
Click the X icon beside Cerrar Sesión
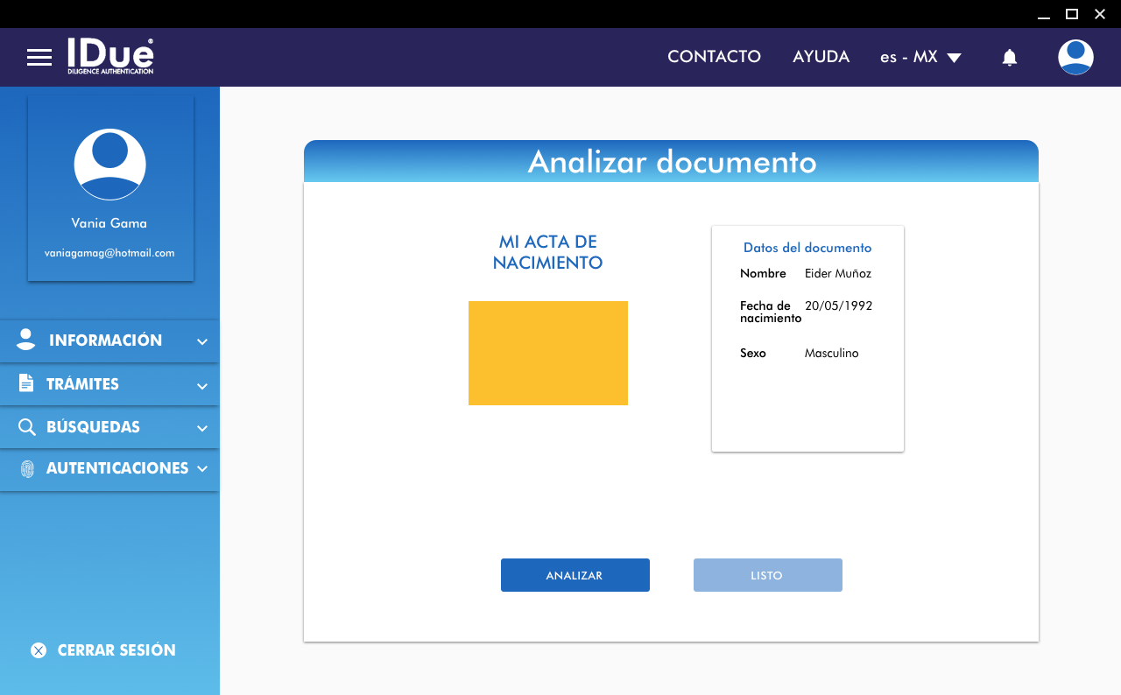pyautogui.click(x=39, y=650)
